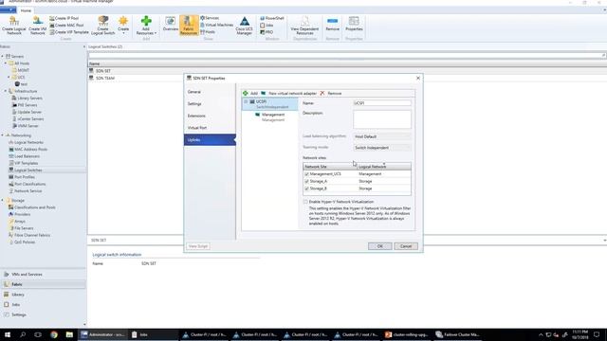This screenshot has width=607, height=341.
Task: Click Hosts in the Show group
Action: (208, 32)
